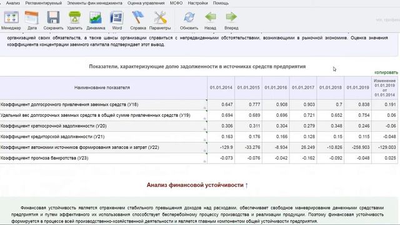
Task: Open the Регламентируемый menu
Action: [x=43, y=3]
